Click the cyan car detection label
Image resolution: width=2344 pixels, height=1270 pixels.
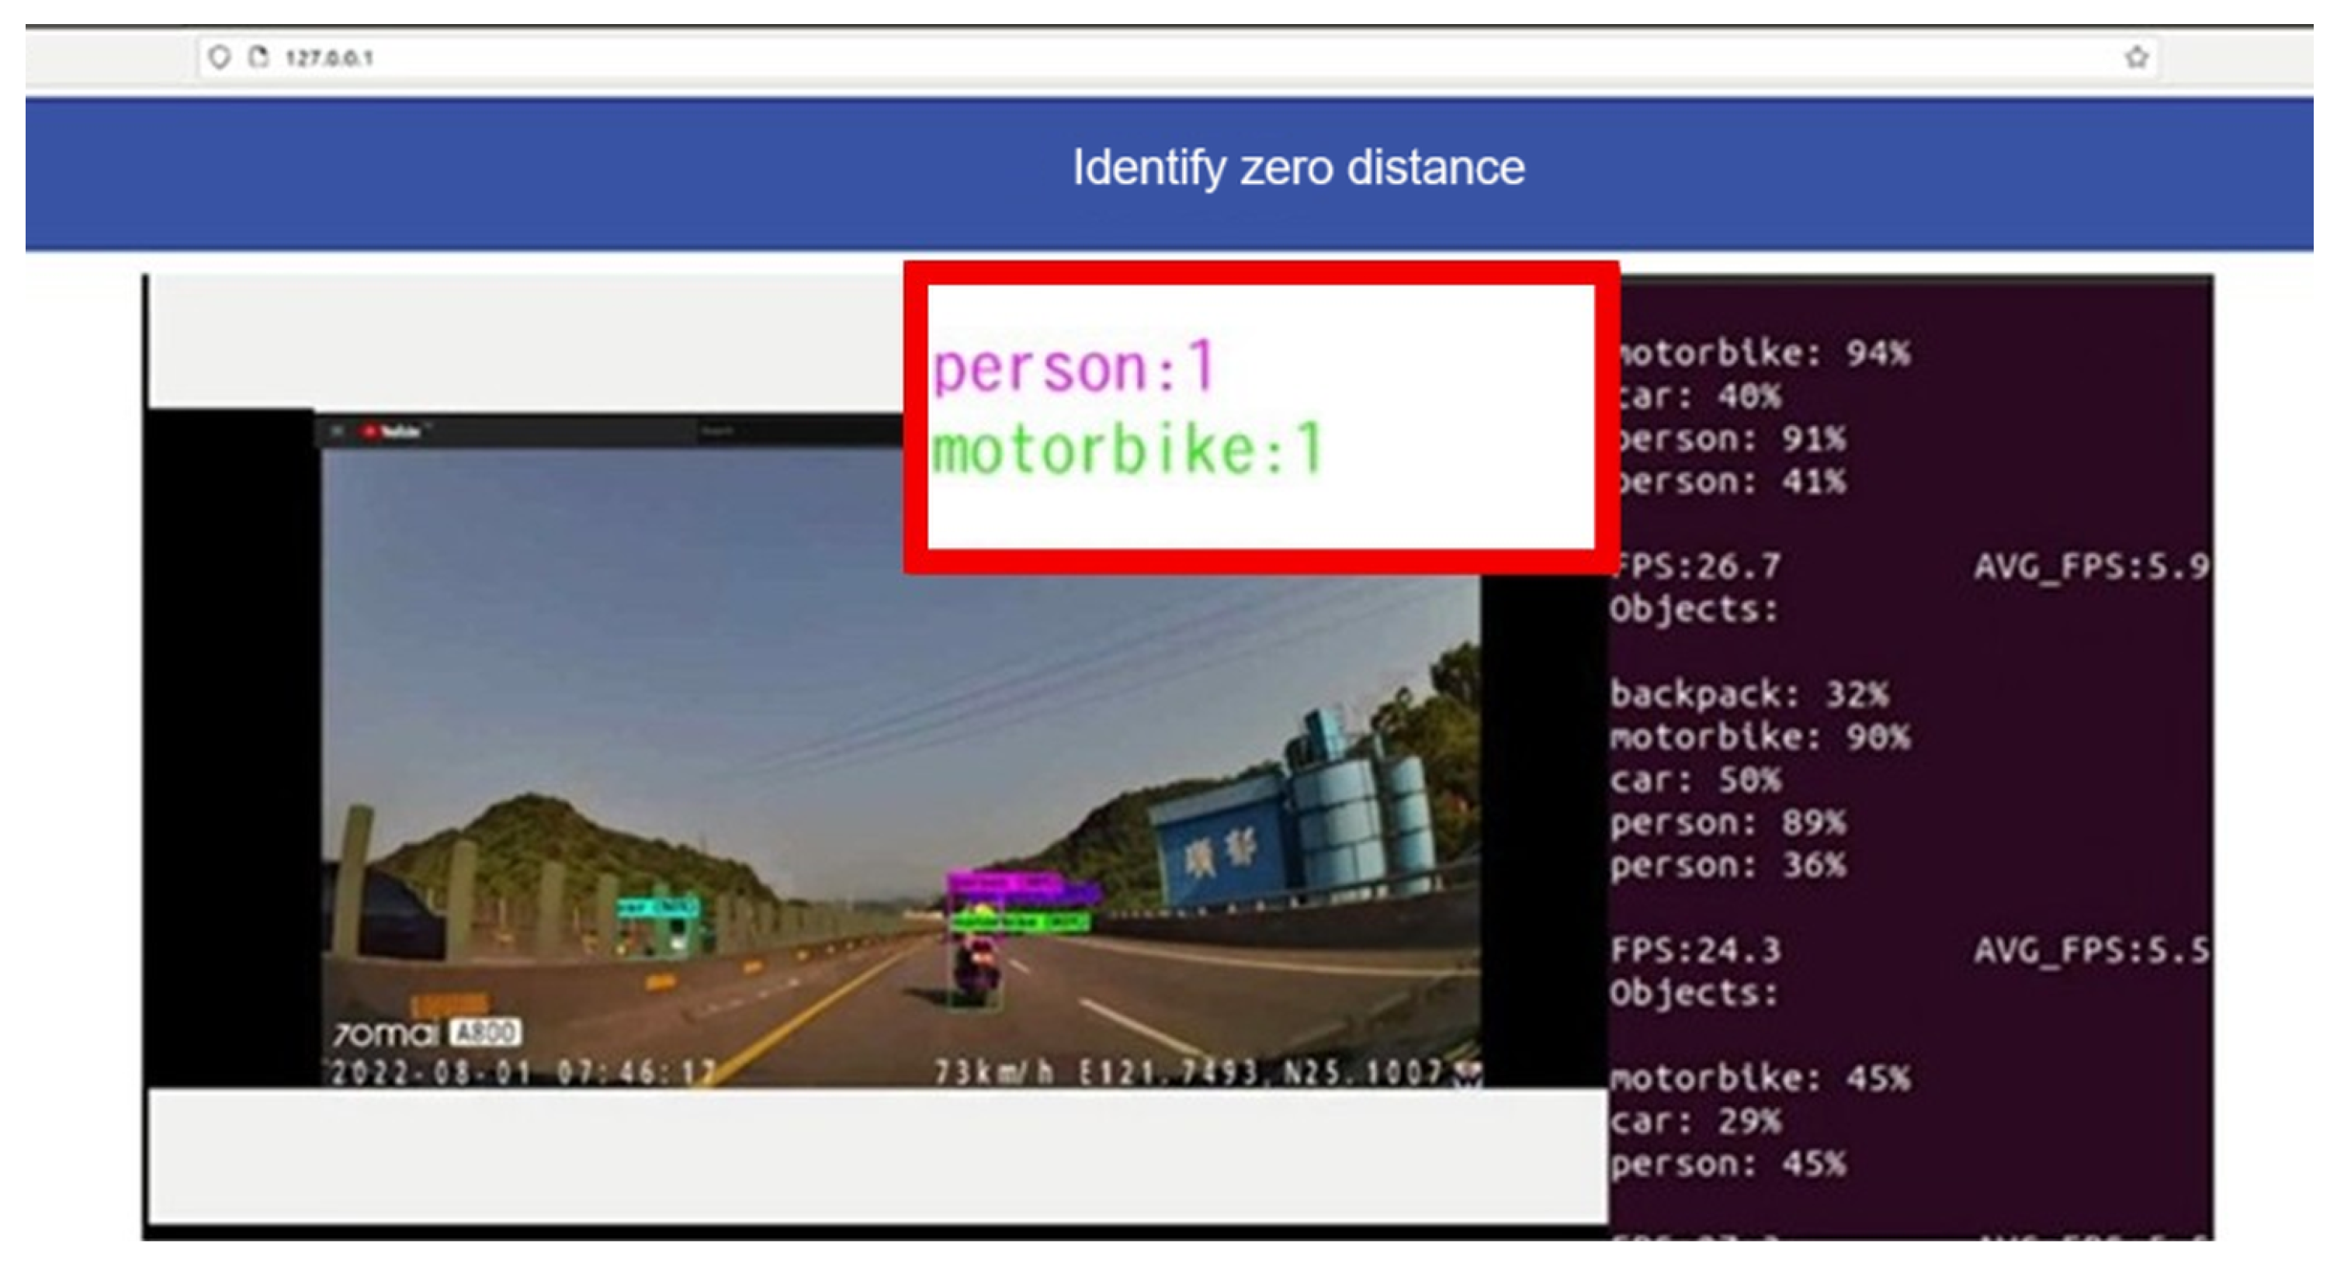click(x=658, y=907)
